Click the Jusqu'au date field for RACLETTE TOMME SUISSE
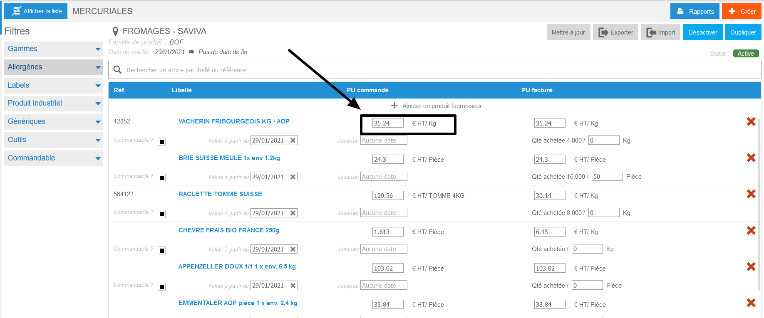The height and width of the screenshot is (318, 764). point(384,213)
